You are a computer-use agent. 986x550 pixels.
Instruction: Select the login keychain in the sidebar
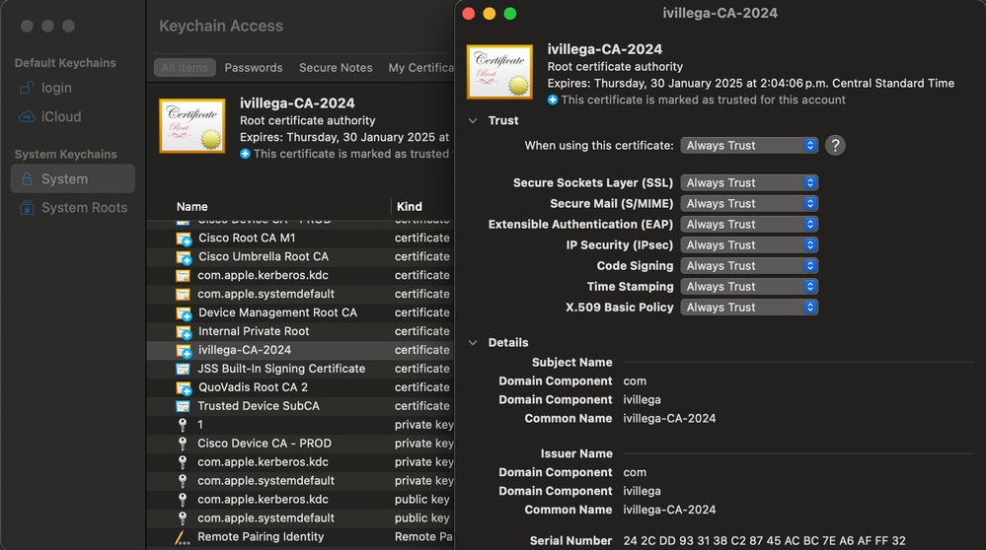[72, 88]
